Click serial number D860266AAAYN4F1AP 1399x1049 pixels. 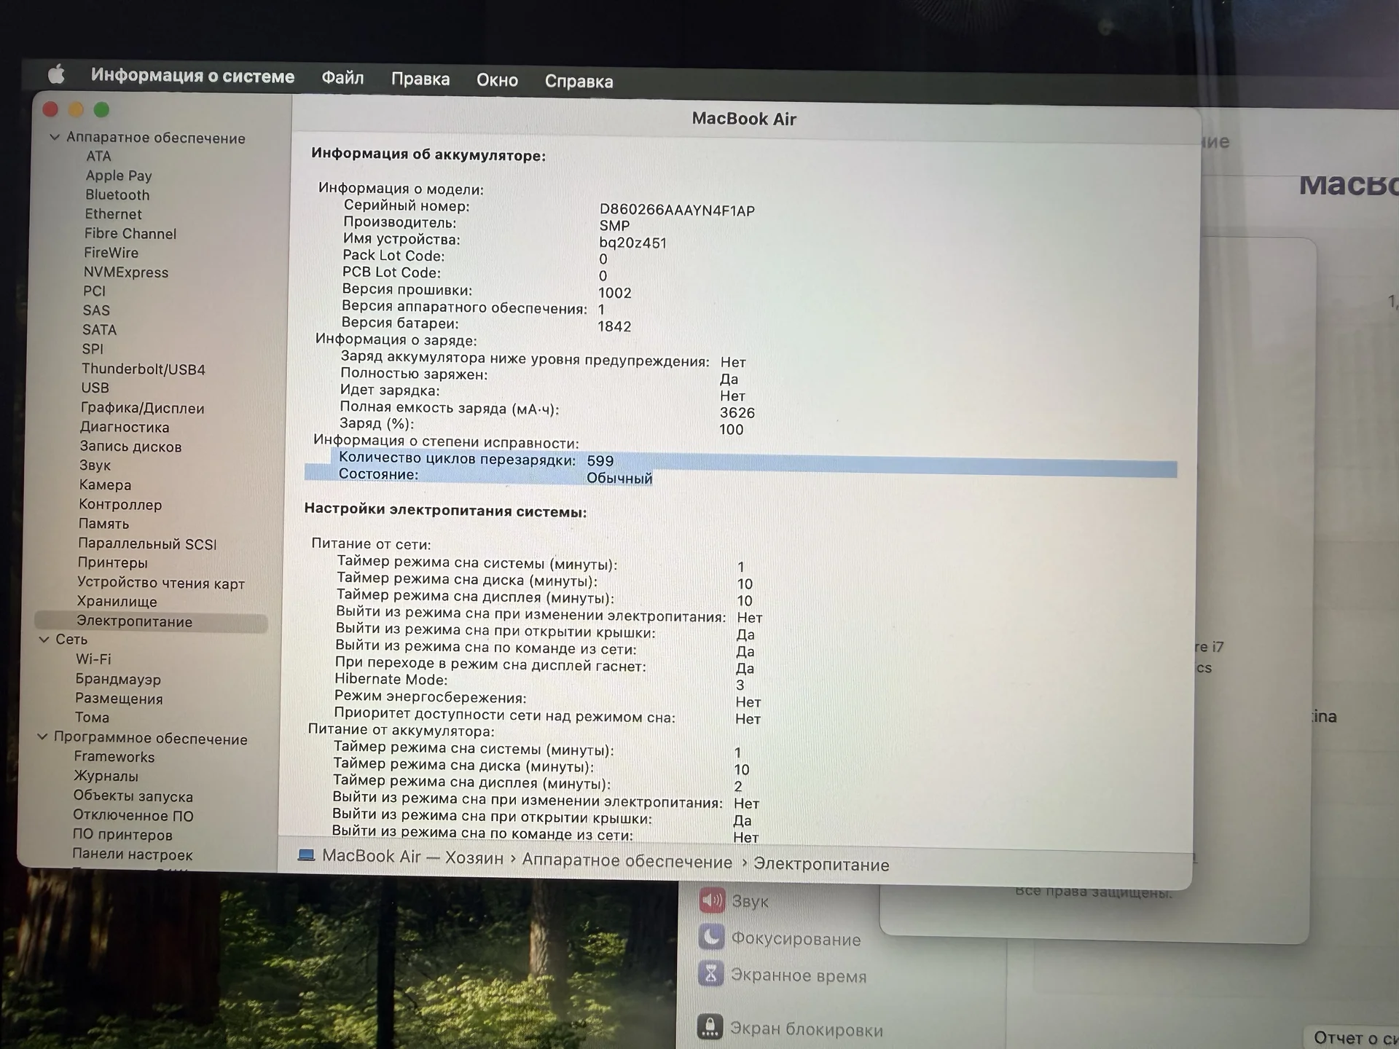click(677, 211)
